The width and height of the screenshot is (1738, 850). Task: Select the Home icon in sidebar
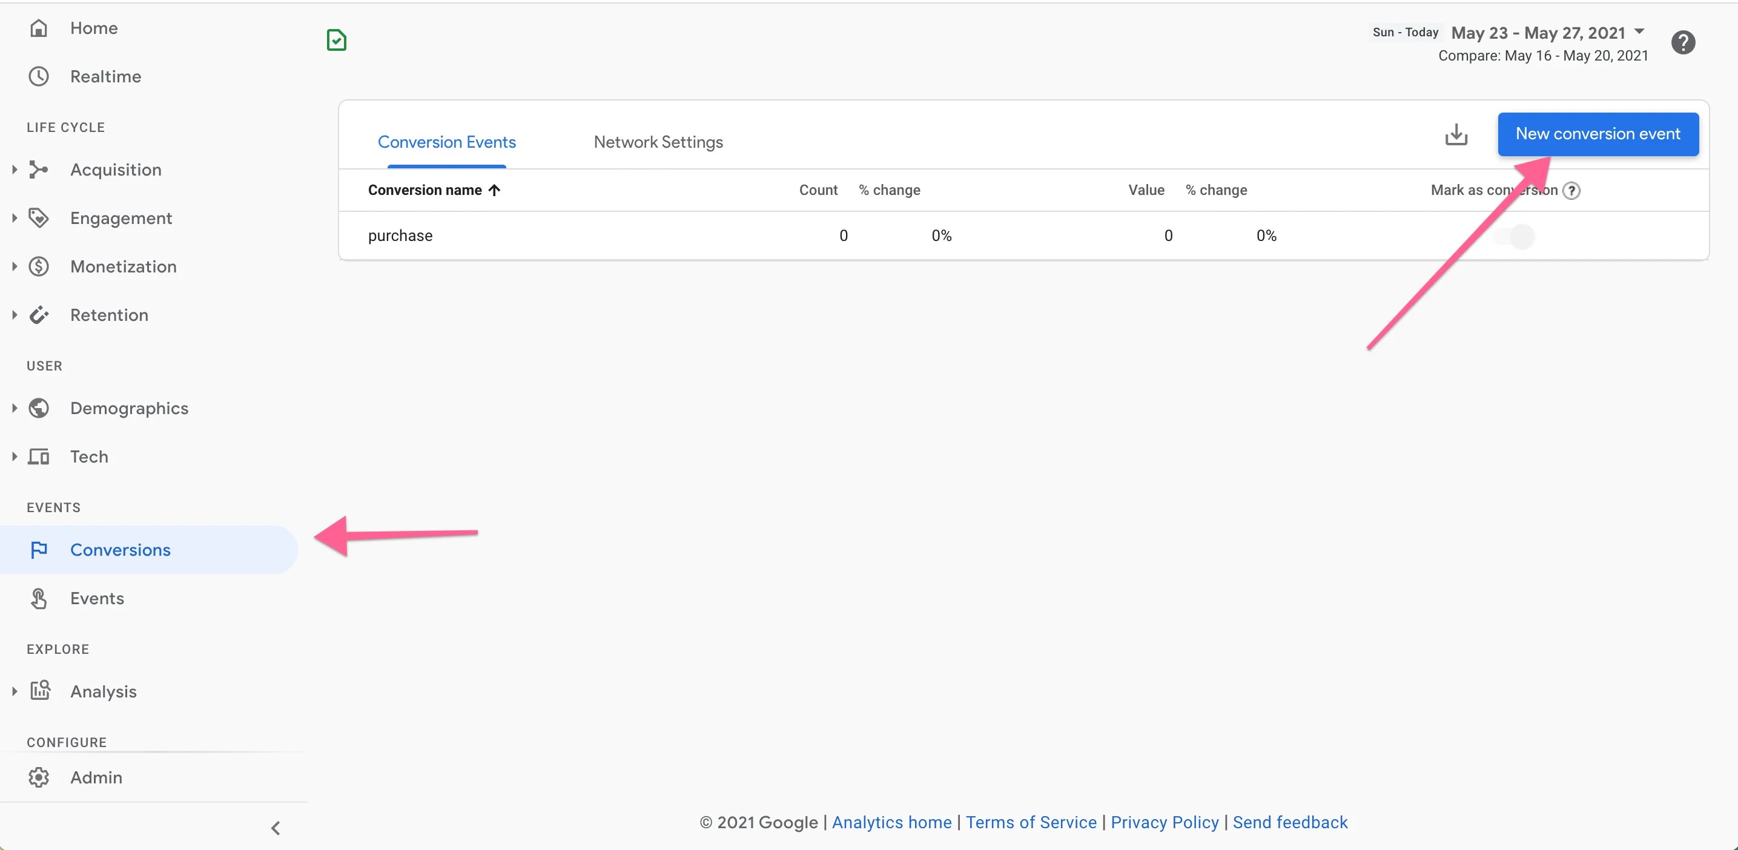39,28
